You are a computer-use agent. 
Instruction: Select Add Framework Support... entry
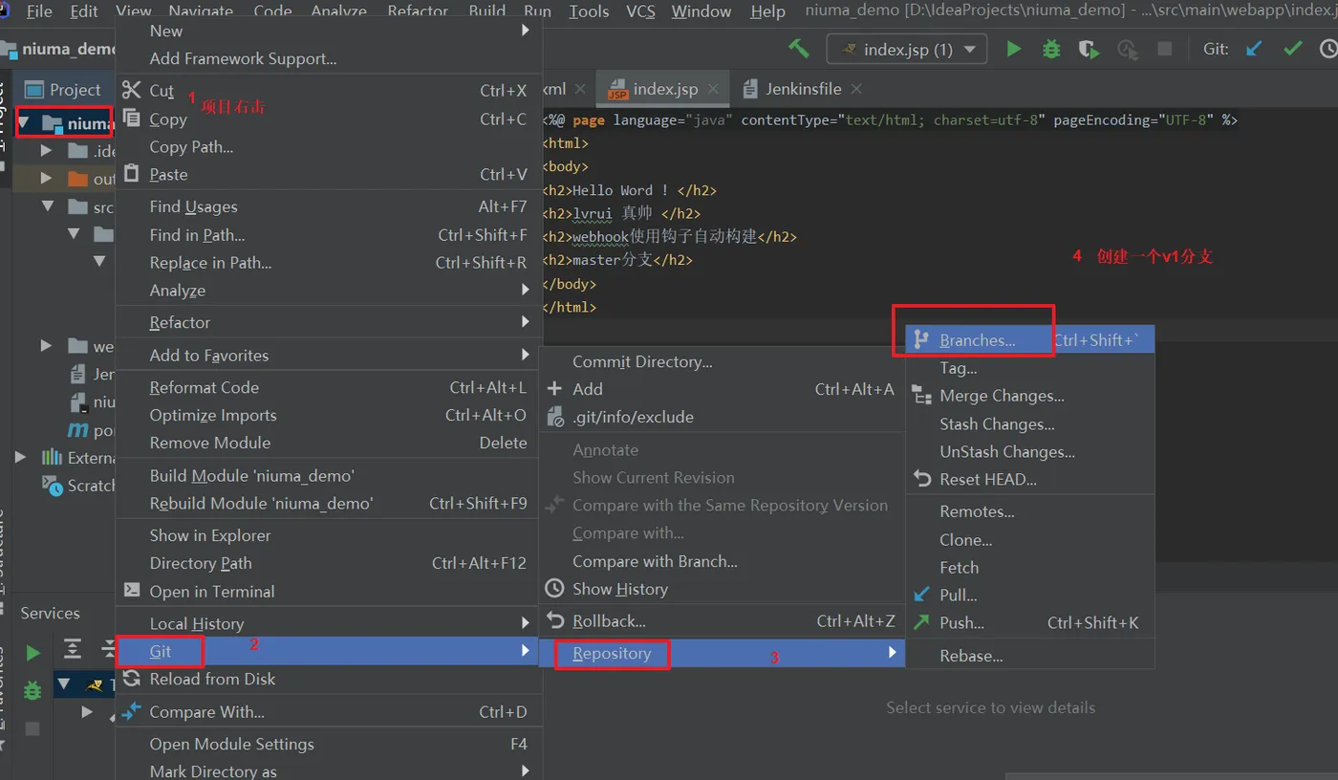329,58
